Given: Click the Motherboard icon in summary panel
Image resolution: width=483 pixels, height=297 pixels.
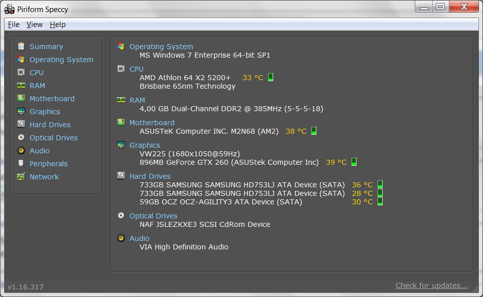Looking at the screenshot, I should pyautogui.click(x=120, y=122).
